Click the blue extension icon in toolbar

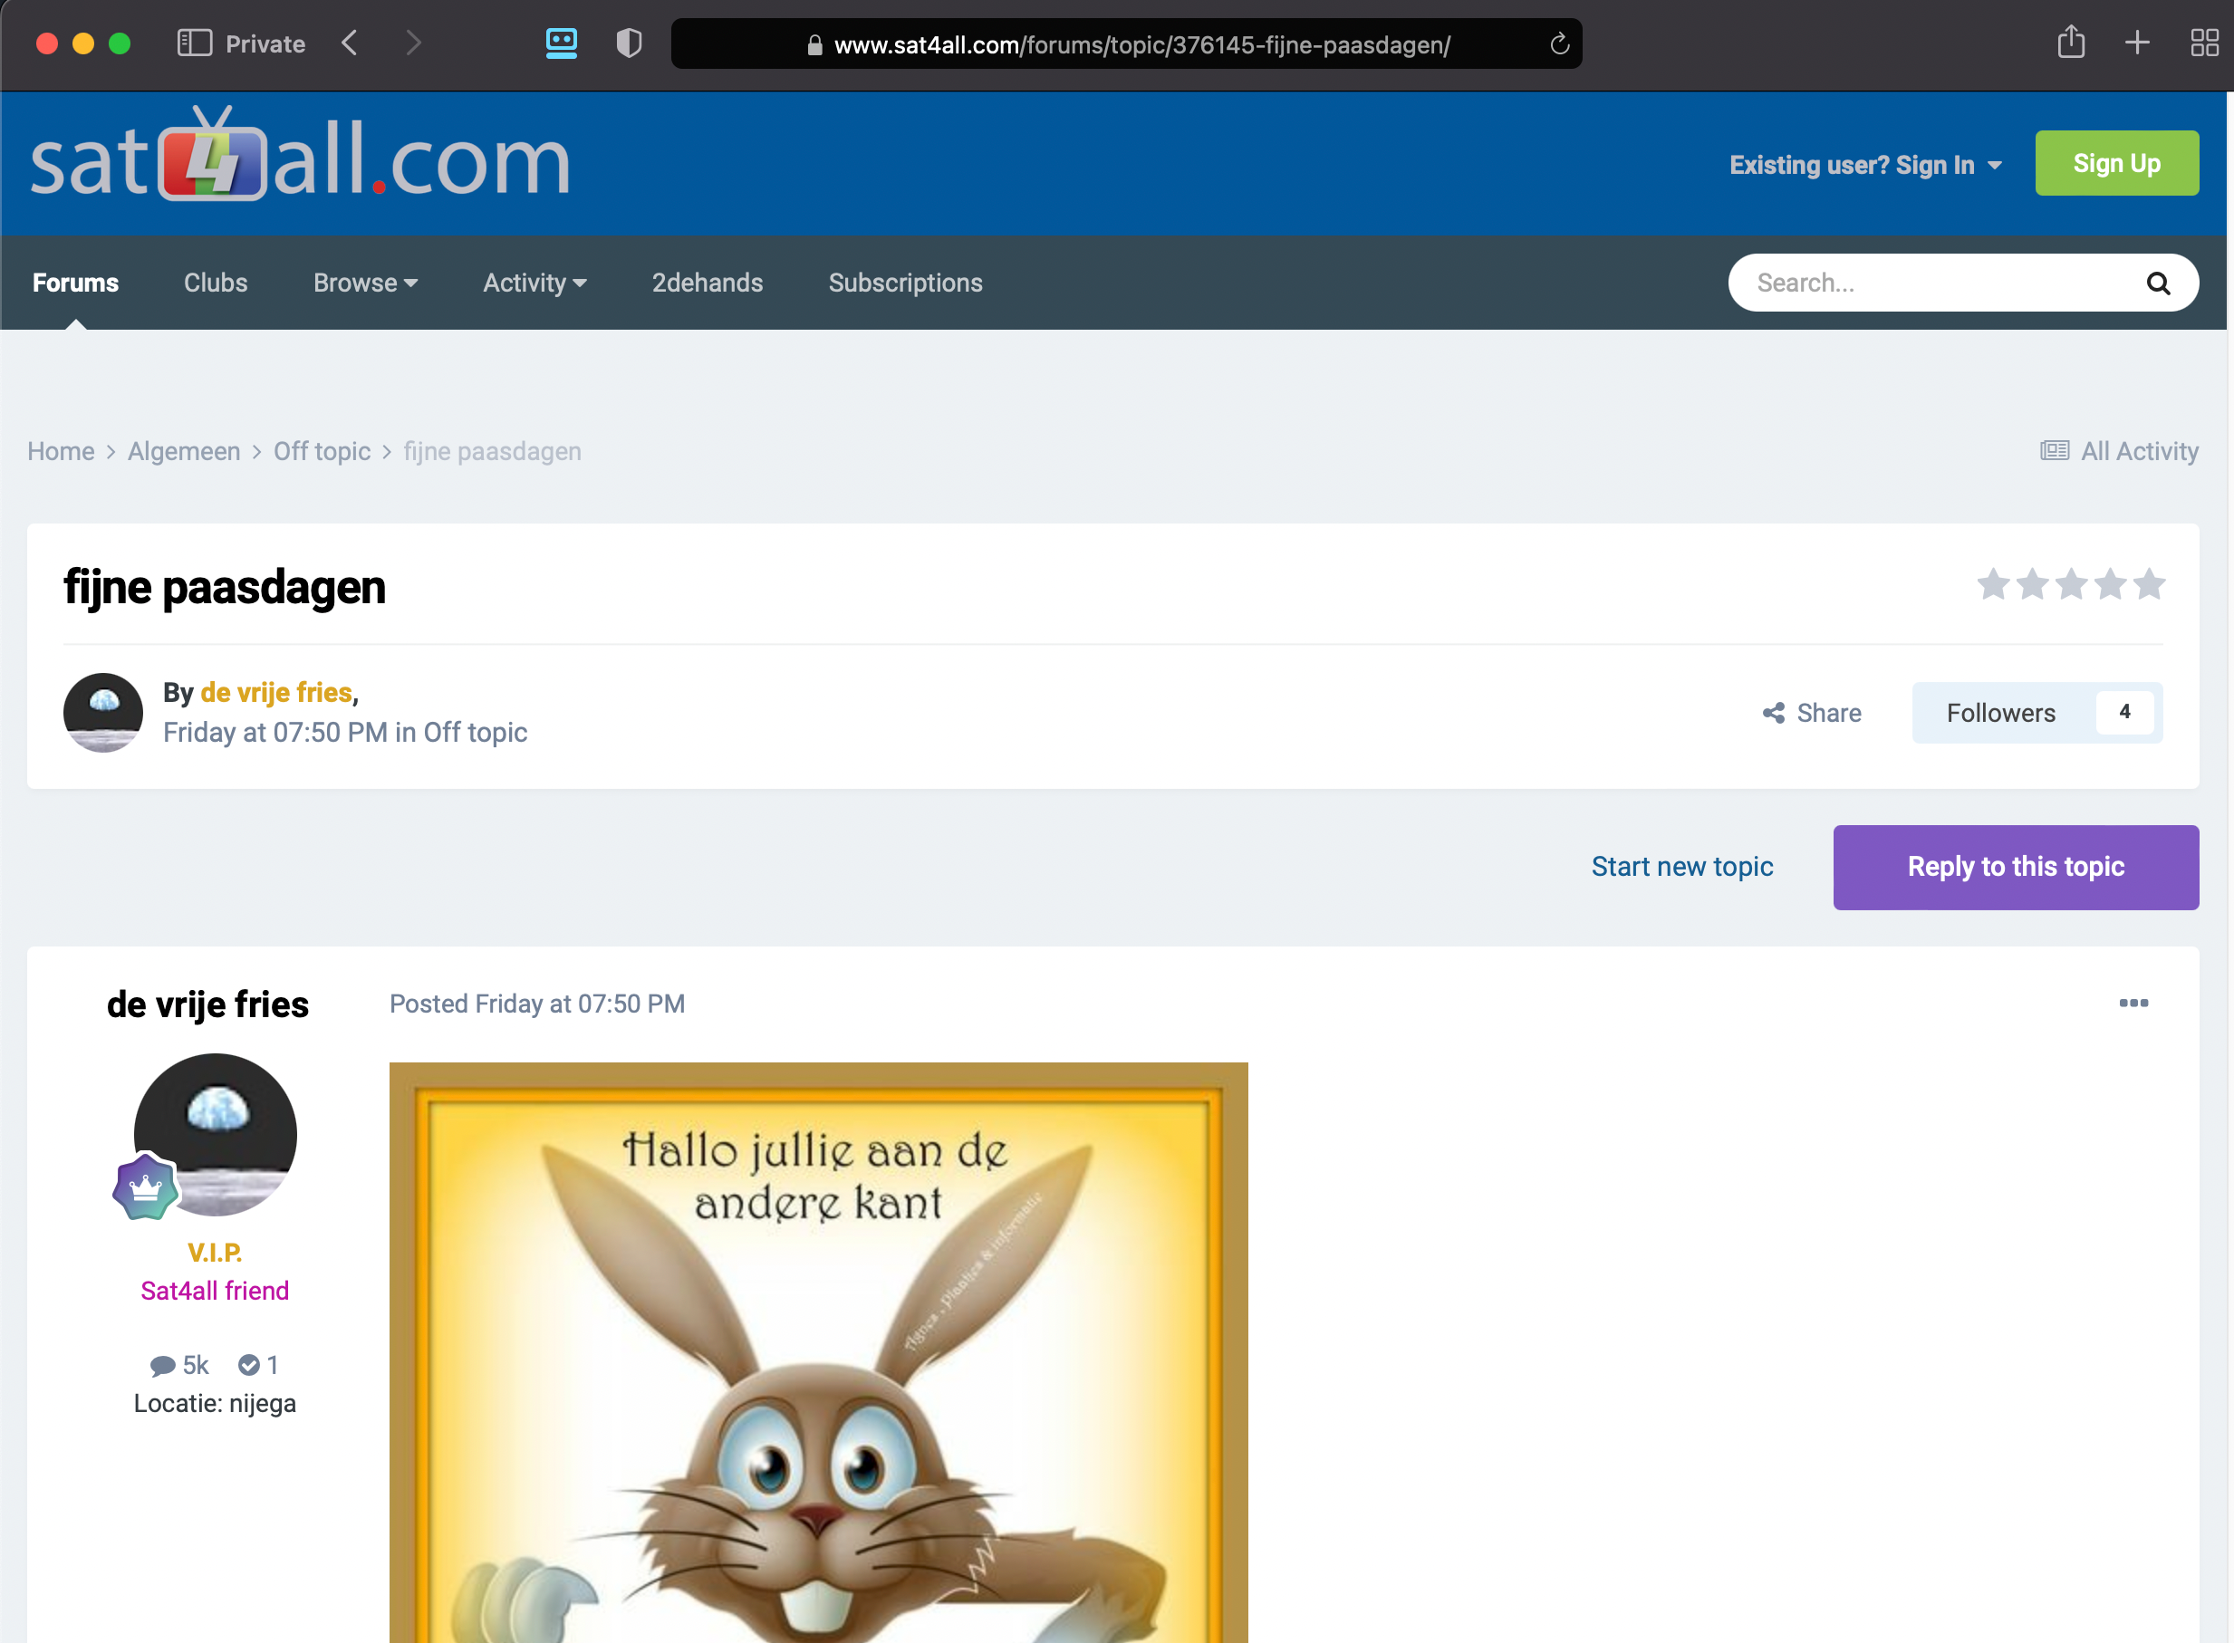(x=561, y=43)
